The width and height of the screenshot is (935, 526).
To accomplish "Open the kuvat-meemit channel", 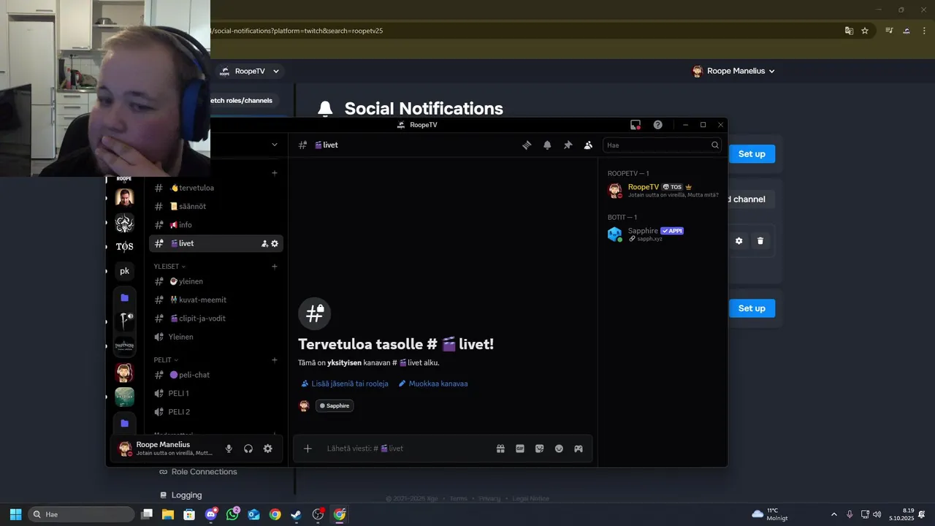I will [216, 300].
